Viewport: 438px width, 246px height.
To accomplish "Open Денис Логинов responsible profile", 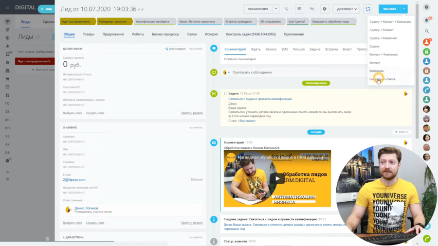I will tap(86, 208).
